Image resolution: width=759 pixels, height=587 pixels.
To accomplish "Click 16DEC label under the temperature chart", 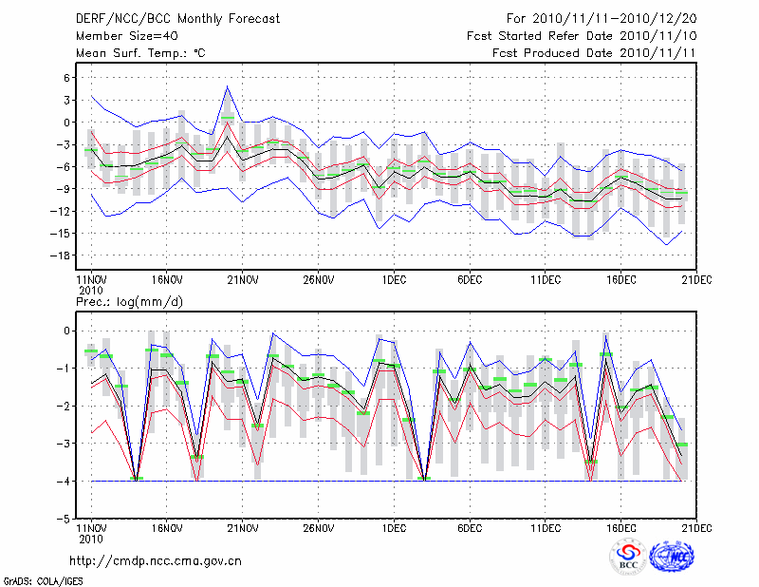I will [621, 279].
